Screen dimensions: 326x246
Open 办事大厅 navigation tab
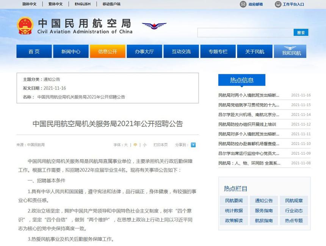click(144, 52)
